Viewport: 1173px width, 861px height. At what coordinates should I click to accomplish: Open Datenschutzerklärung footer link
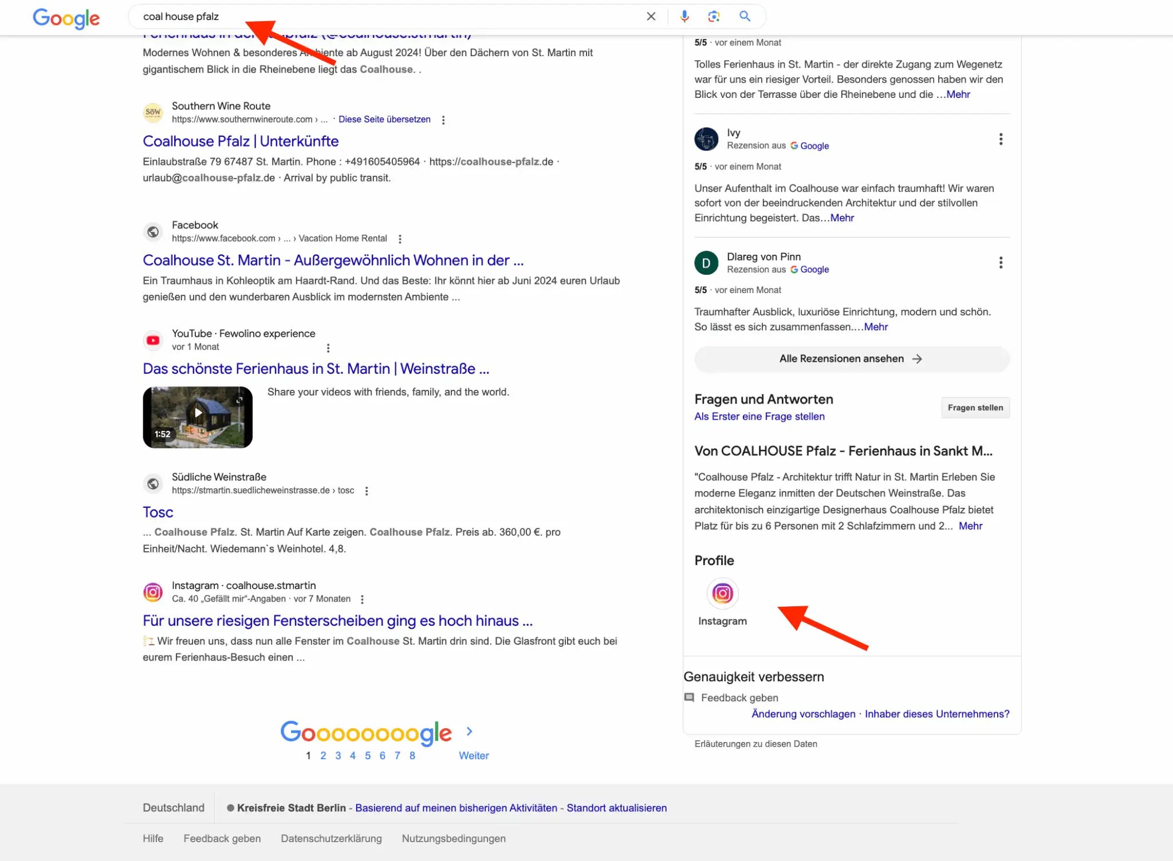point(331,838)
